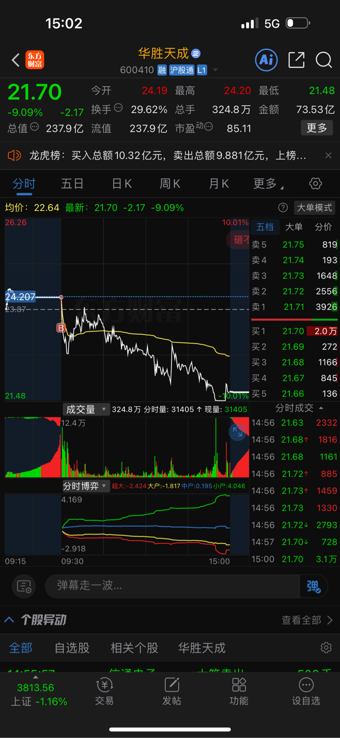This screenshot has width=340, height=738.
Task: Open the 功能 features button
Action: [x=239, y=691]
